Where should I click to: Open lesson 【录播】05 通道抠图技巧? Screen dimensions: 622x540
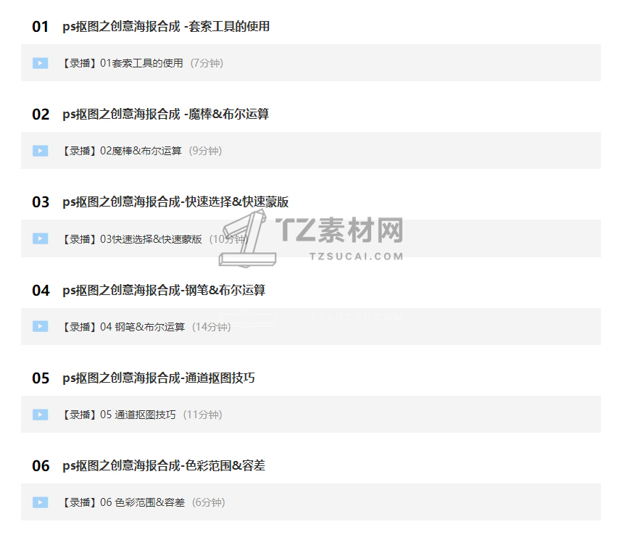(118, 415)
